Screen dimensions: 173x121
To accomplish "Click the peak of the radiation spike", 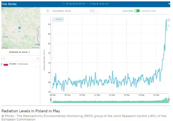I will [166, 20].
